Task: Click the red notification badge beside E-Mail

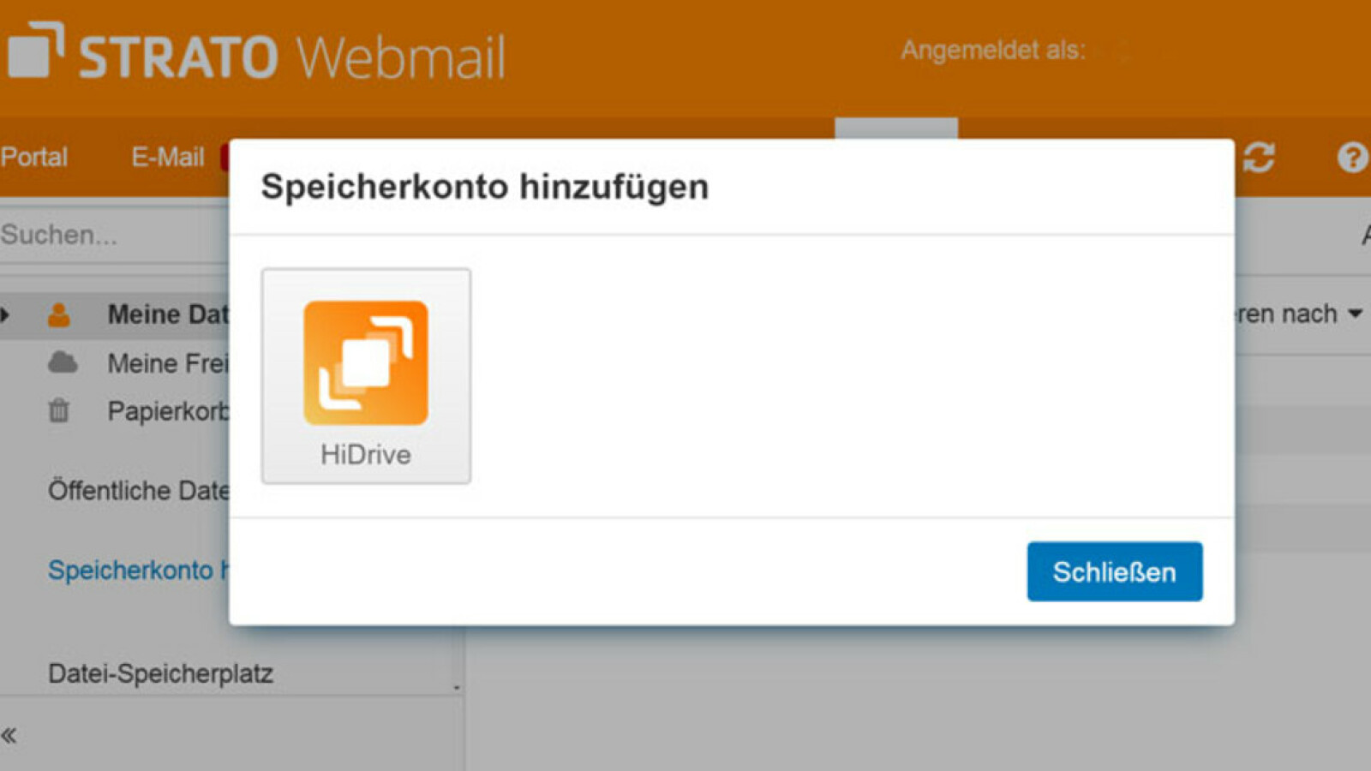Action: (x=225, y=157)
